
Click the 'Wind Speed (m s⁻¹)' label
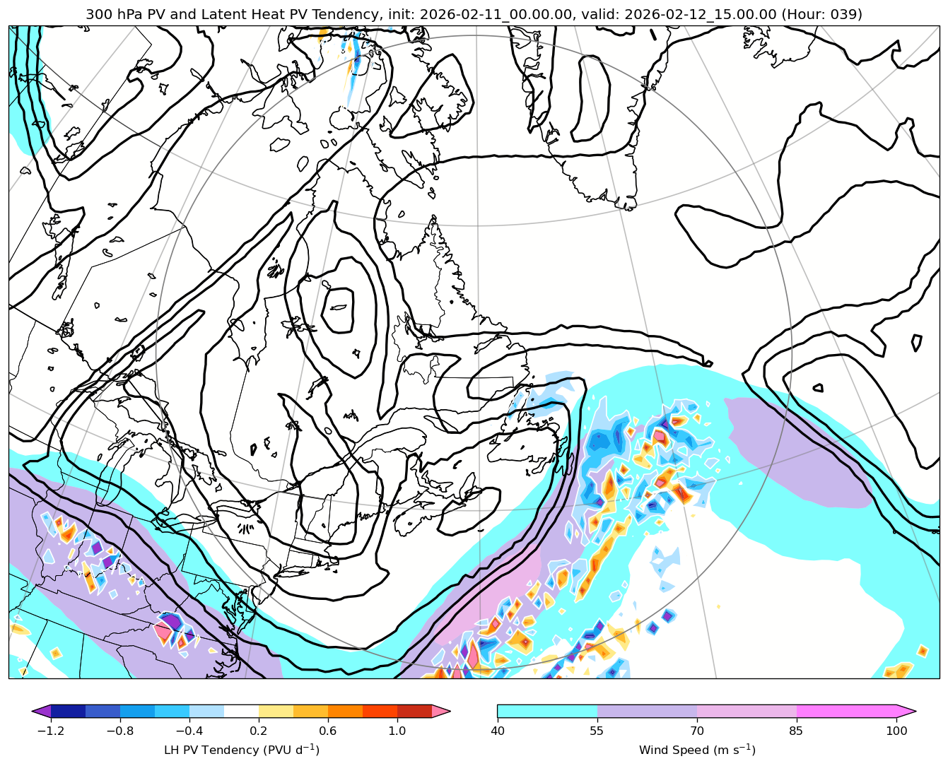pyautogui.click(x=697, y=750)
